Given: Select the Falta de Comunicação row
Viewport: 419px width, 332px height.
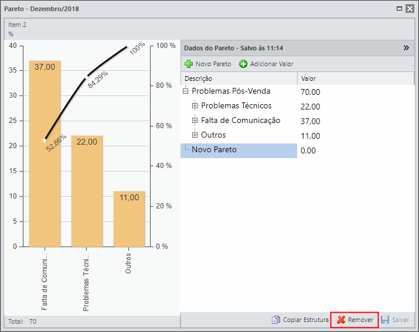Looking at the screenshot, I should [298, 121].
